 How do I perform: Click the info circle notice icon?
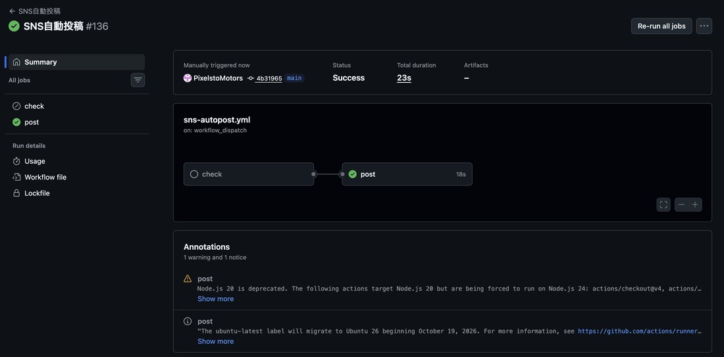[x=188, y=321]
